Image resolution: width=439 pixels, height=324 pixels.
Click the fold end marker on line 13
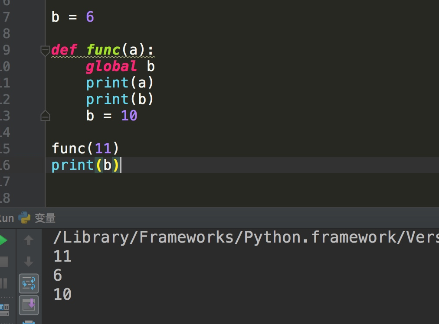tap(45, 116)
